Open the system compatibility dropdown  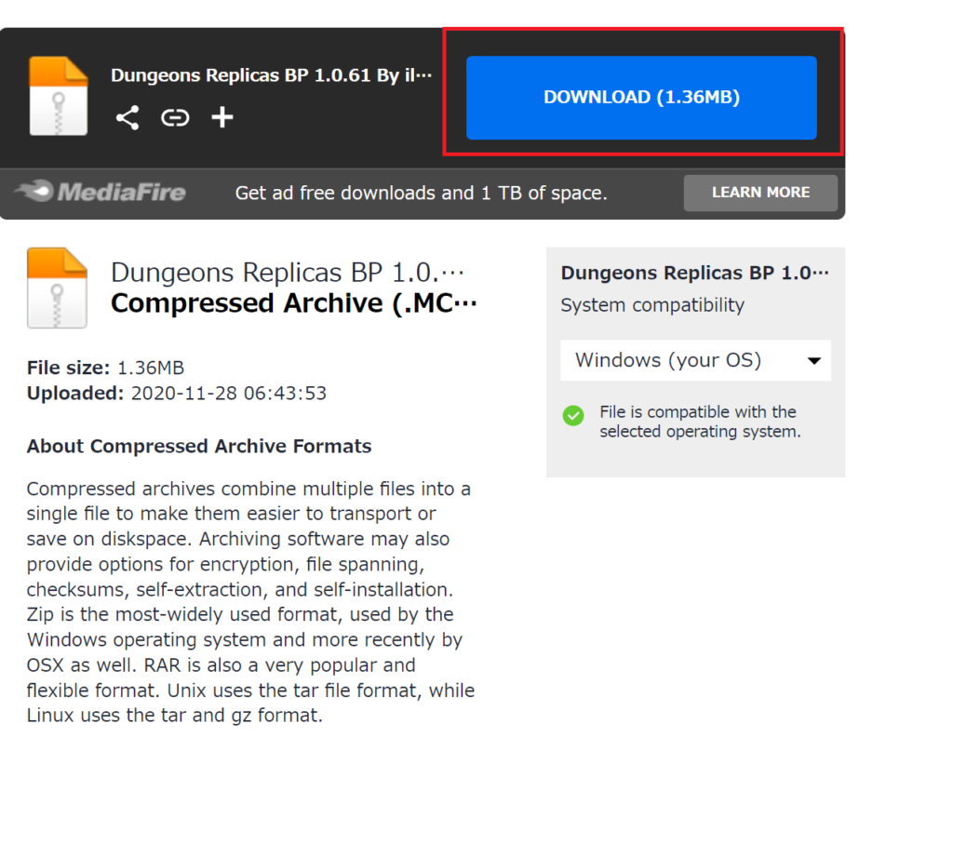tap(695, 360)
